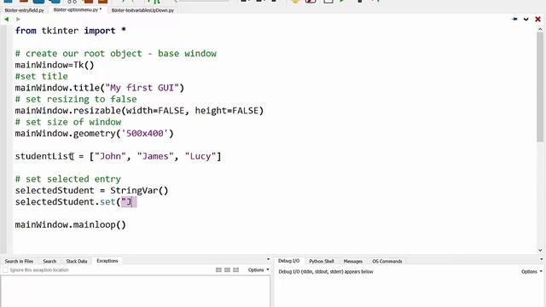Image resolution: width=546 pixels, height=307 pixels.
Task: Tick Ignore this exception location checkbox
Action: pos(5,270)
